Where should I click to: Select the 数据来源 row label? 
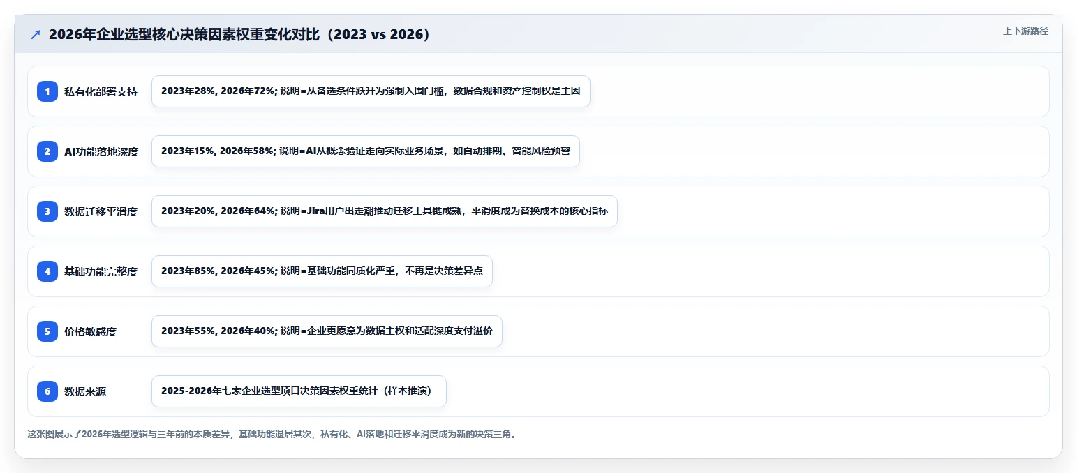tap(85, 391)
